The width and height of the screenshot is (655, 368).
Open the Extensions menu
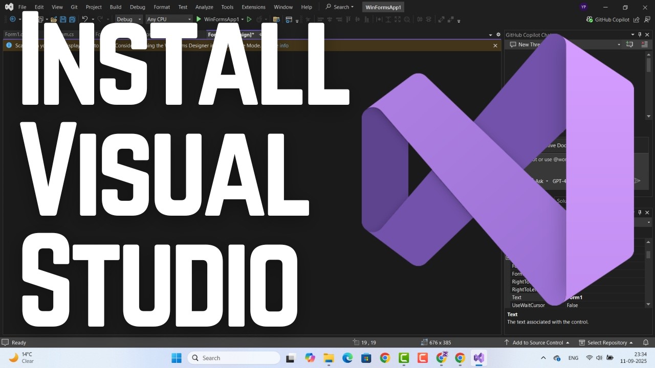[253, 7]
